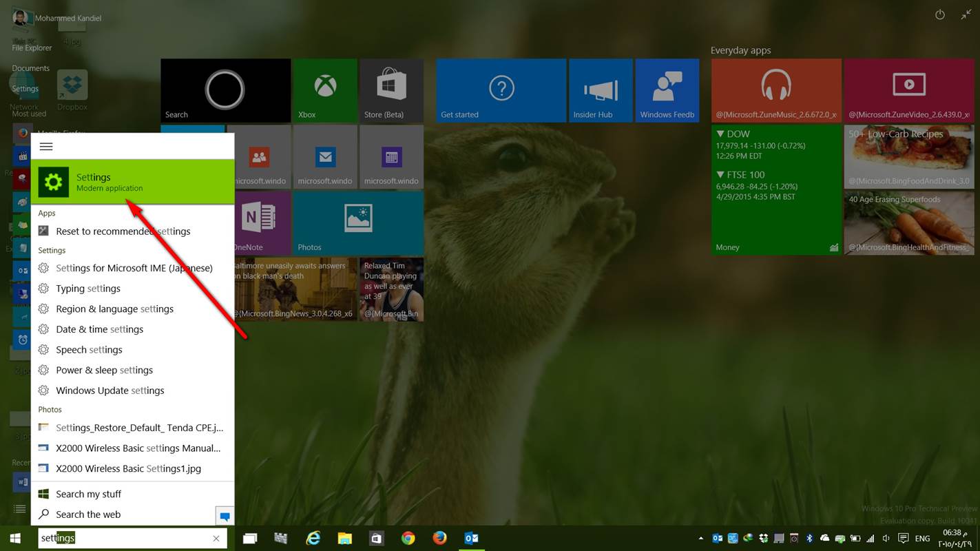Open the Store (Beta) tile
Screen dimensions: 980x551
coord(391,90)
